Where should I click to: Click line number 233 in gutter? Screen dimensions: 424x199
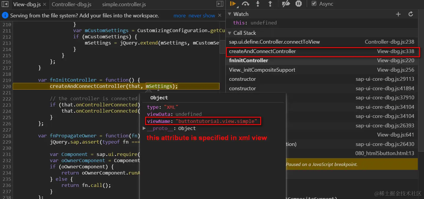tap(6, 167)
